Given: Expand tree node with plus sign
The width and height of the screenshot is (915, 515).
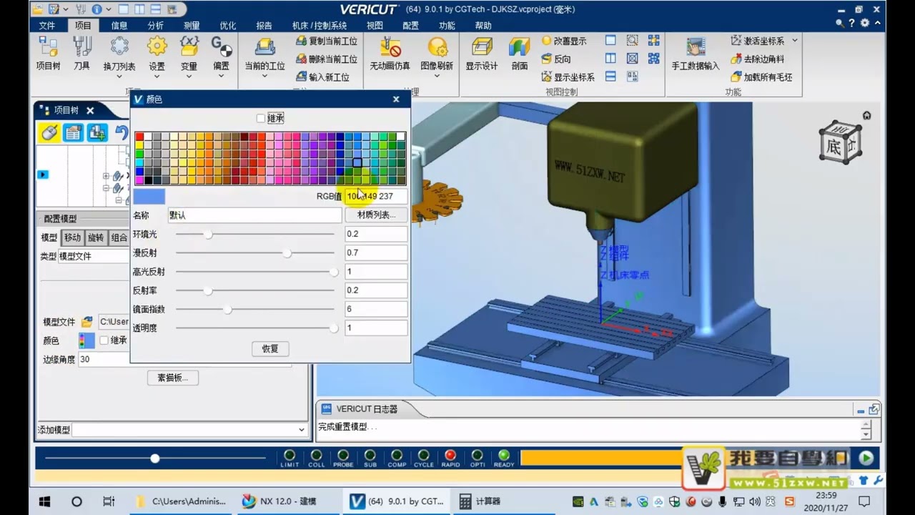Looking at the screenshot, I should coord(106,176).
